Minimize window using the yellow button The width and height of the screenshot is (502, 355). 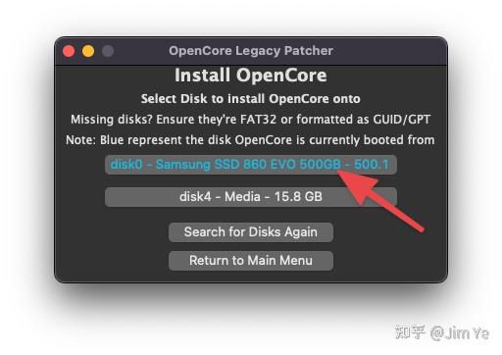(88, 51)
